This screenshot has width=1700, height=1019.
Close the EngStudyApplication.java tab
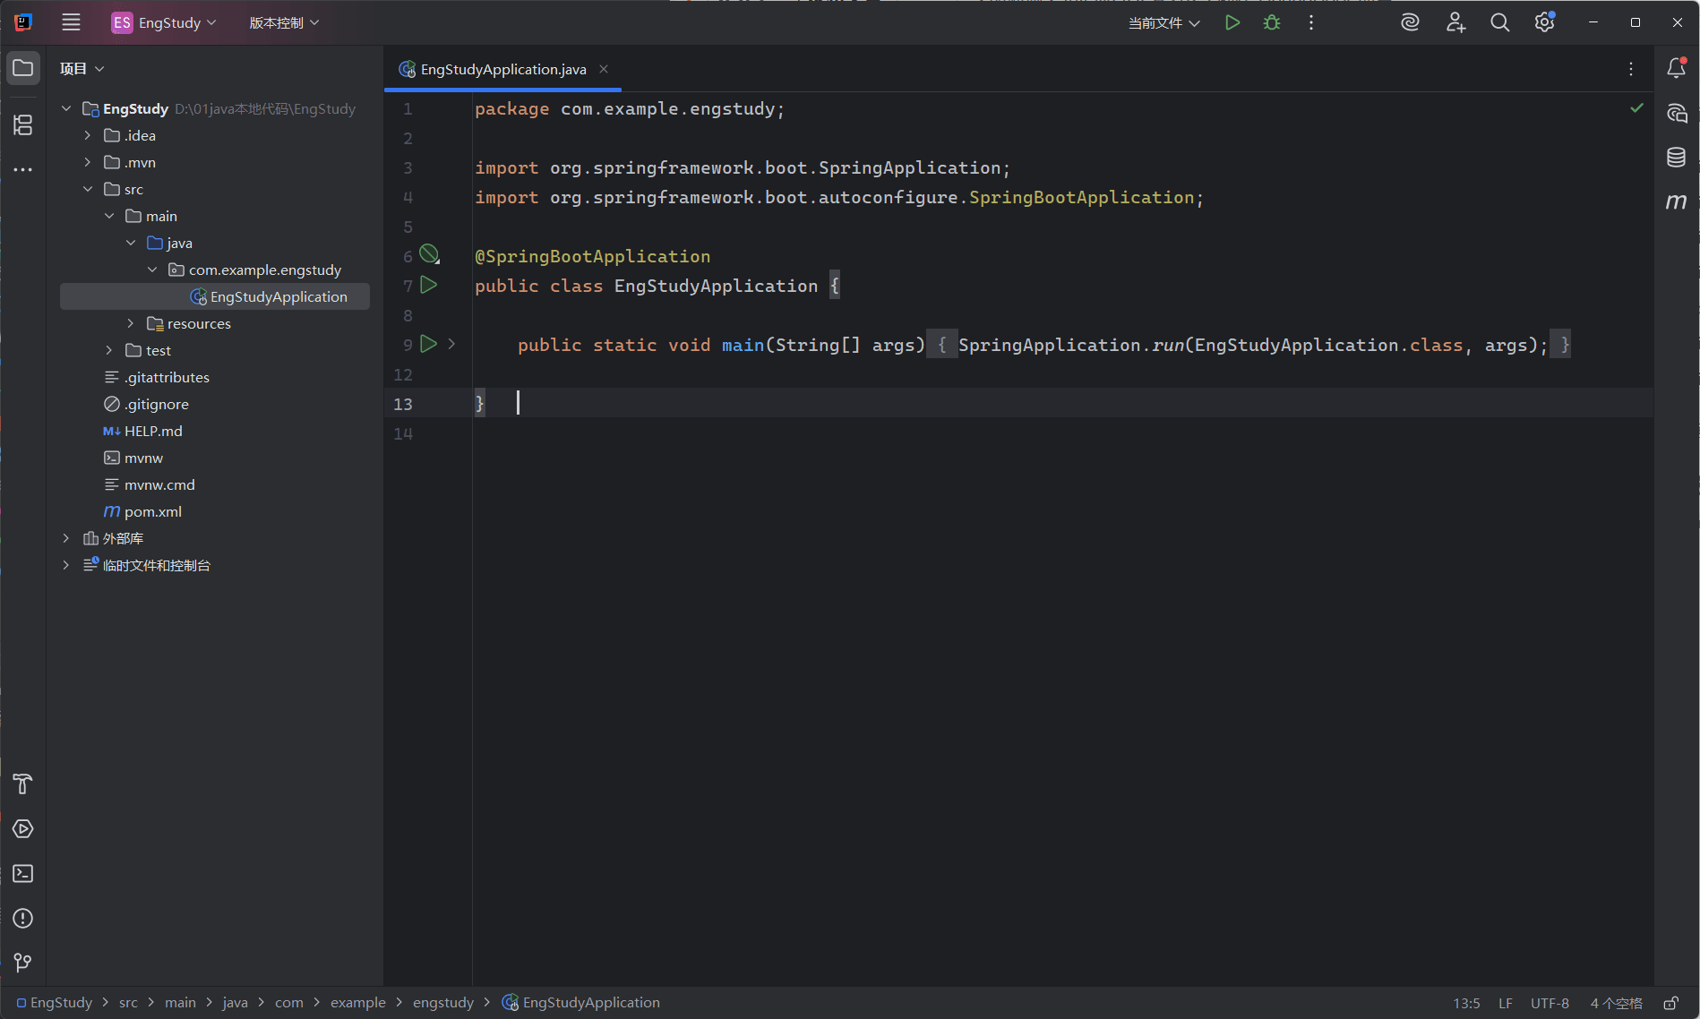[x=604, y=69]
